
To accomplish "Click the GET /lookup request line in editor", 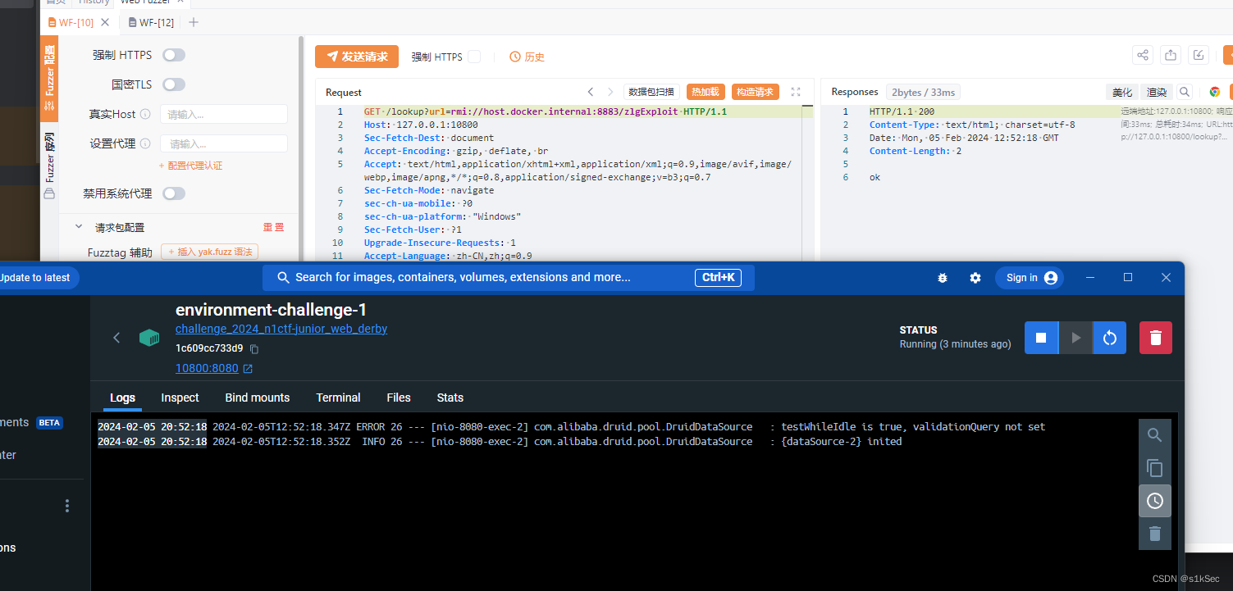I will pos(546,111).
